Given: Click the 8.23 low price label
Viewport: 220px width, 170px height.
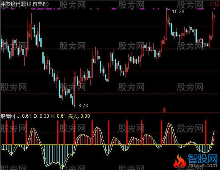Looking at the screenshot, I should pos(83,106).
